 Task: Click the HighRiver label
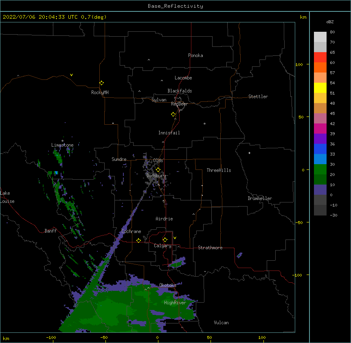175,303
